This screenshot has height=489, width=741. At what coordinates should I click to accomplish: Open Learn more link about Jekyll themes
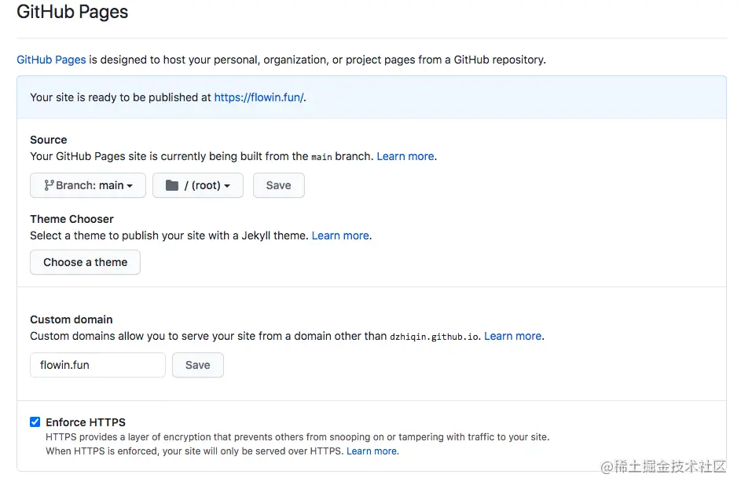[340, 235]
